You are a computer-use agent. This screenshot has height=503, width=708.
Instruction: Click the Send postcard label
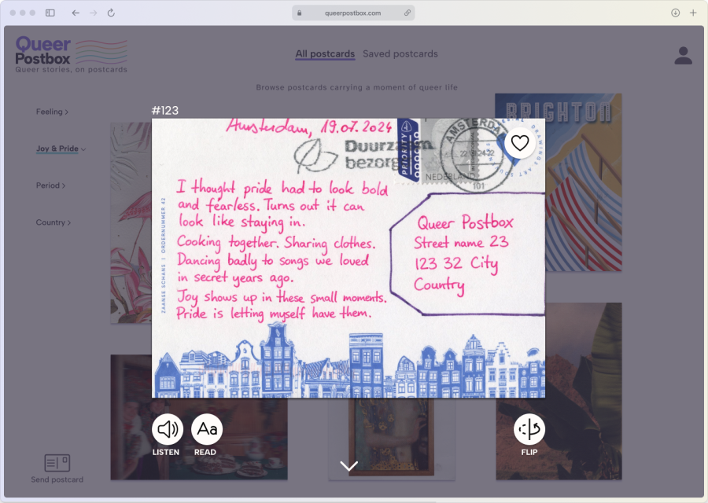tap(57, 479)
